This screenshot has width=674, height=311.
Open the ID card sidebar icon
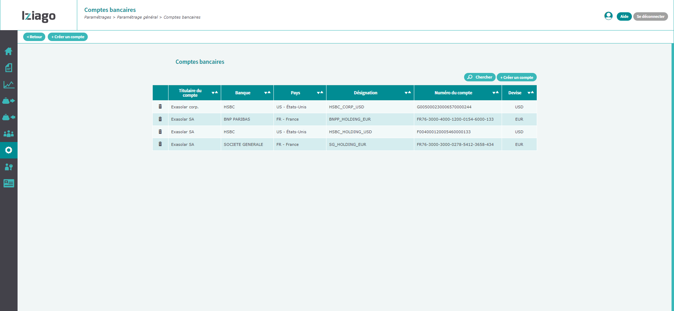[8, 183]
